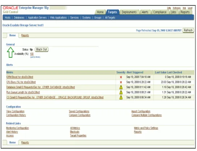Go to Services subtab
Viewport: 197px width, 151px height.
(74, 18)
